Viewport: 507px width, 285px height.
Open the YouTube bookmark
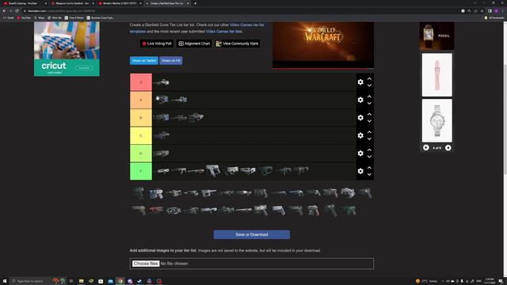pyautogui.click(x=24, y=17)
